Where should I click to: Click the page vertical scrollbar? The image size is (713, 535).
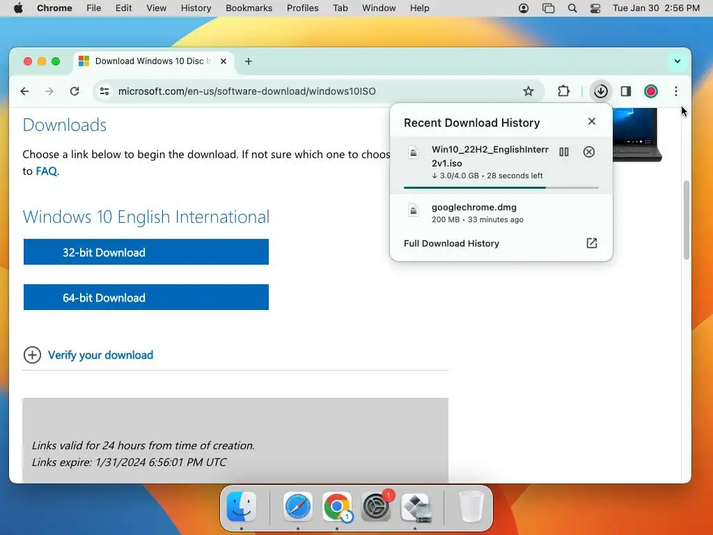(686, 221)
